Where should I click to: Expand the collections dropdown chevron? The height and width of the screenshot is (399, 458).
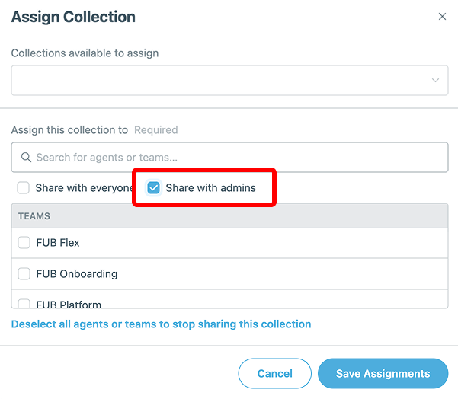(x=435, y=81)
